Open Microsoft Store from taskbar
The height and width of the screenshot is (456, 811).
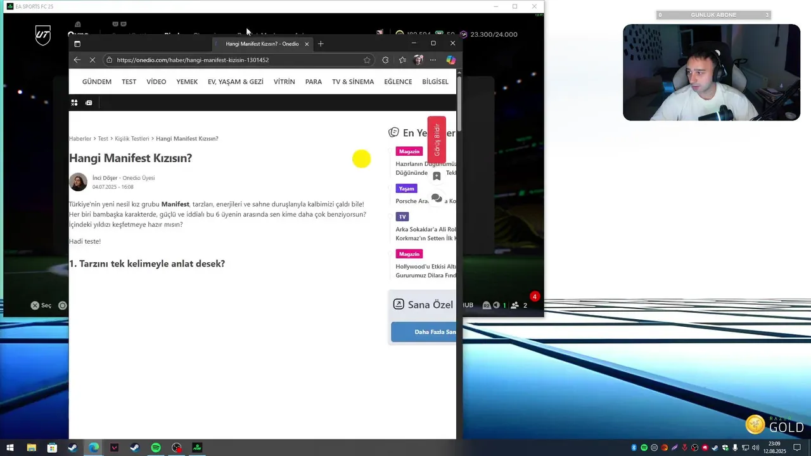click(52, 448)
